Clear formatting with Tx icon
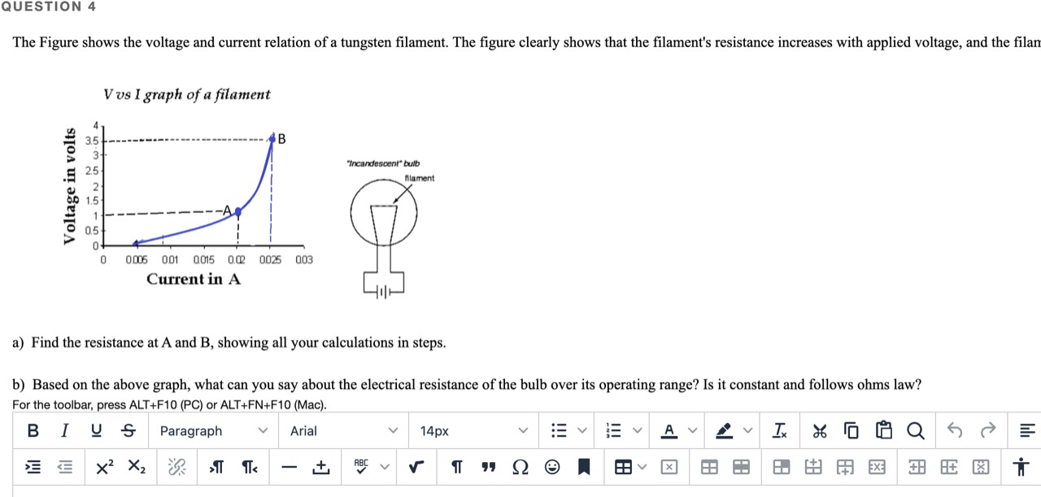The image size is (1041, 497). 780,430
